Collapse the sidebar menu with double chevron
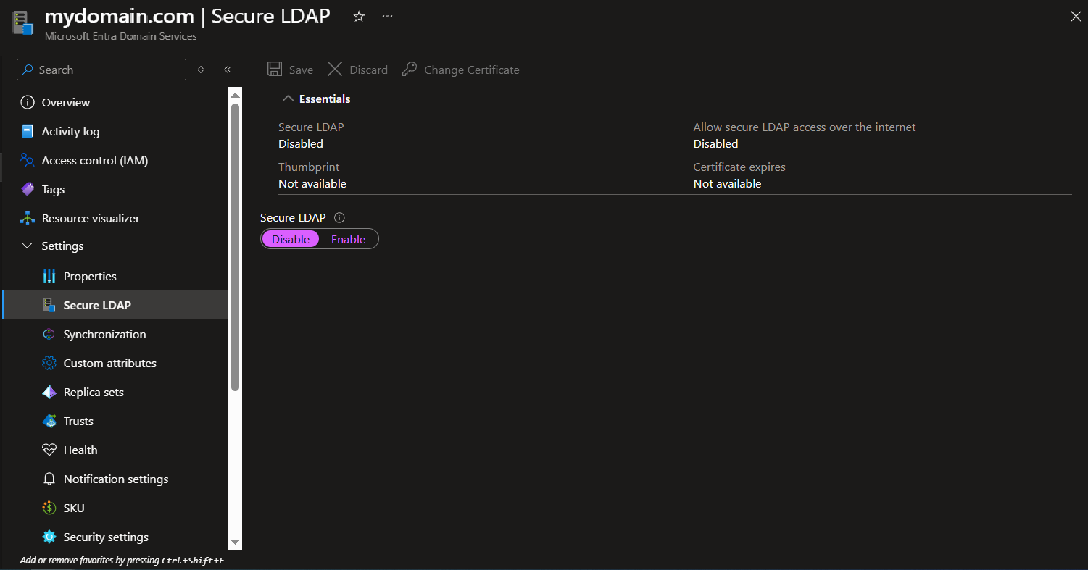 [x=228, y=70]
